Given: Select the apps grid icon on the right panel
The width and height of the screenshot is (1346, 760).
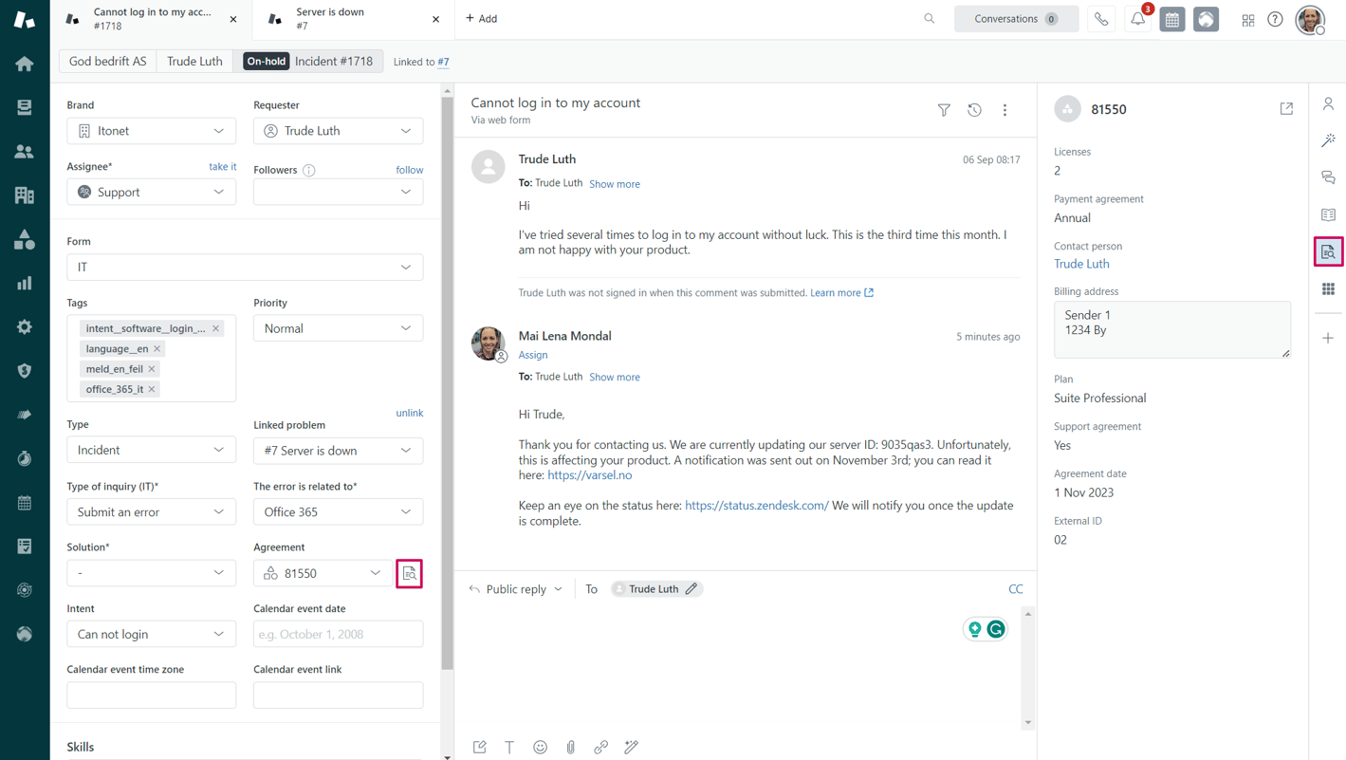Looking at the screenshot, I should pyautogui.click(x=1328, y=289).
